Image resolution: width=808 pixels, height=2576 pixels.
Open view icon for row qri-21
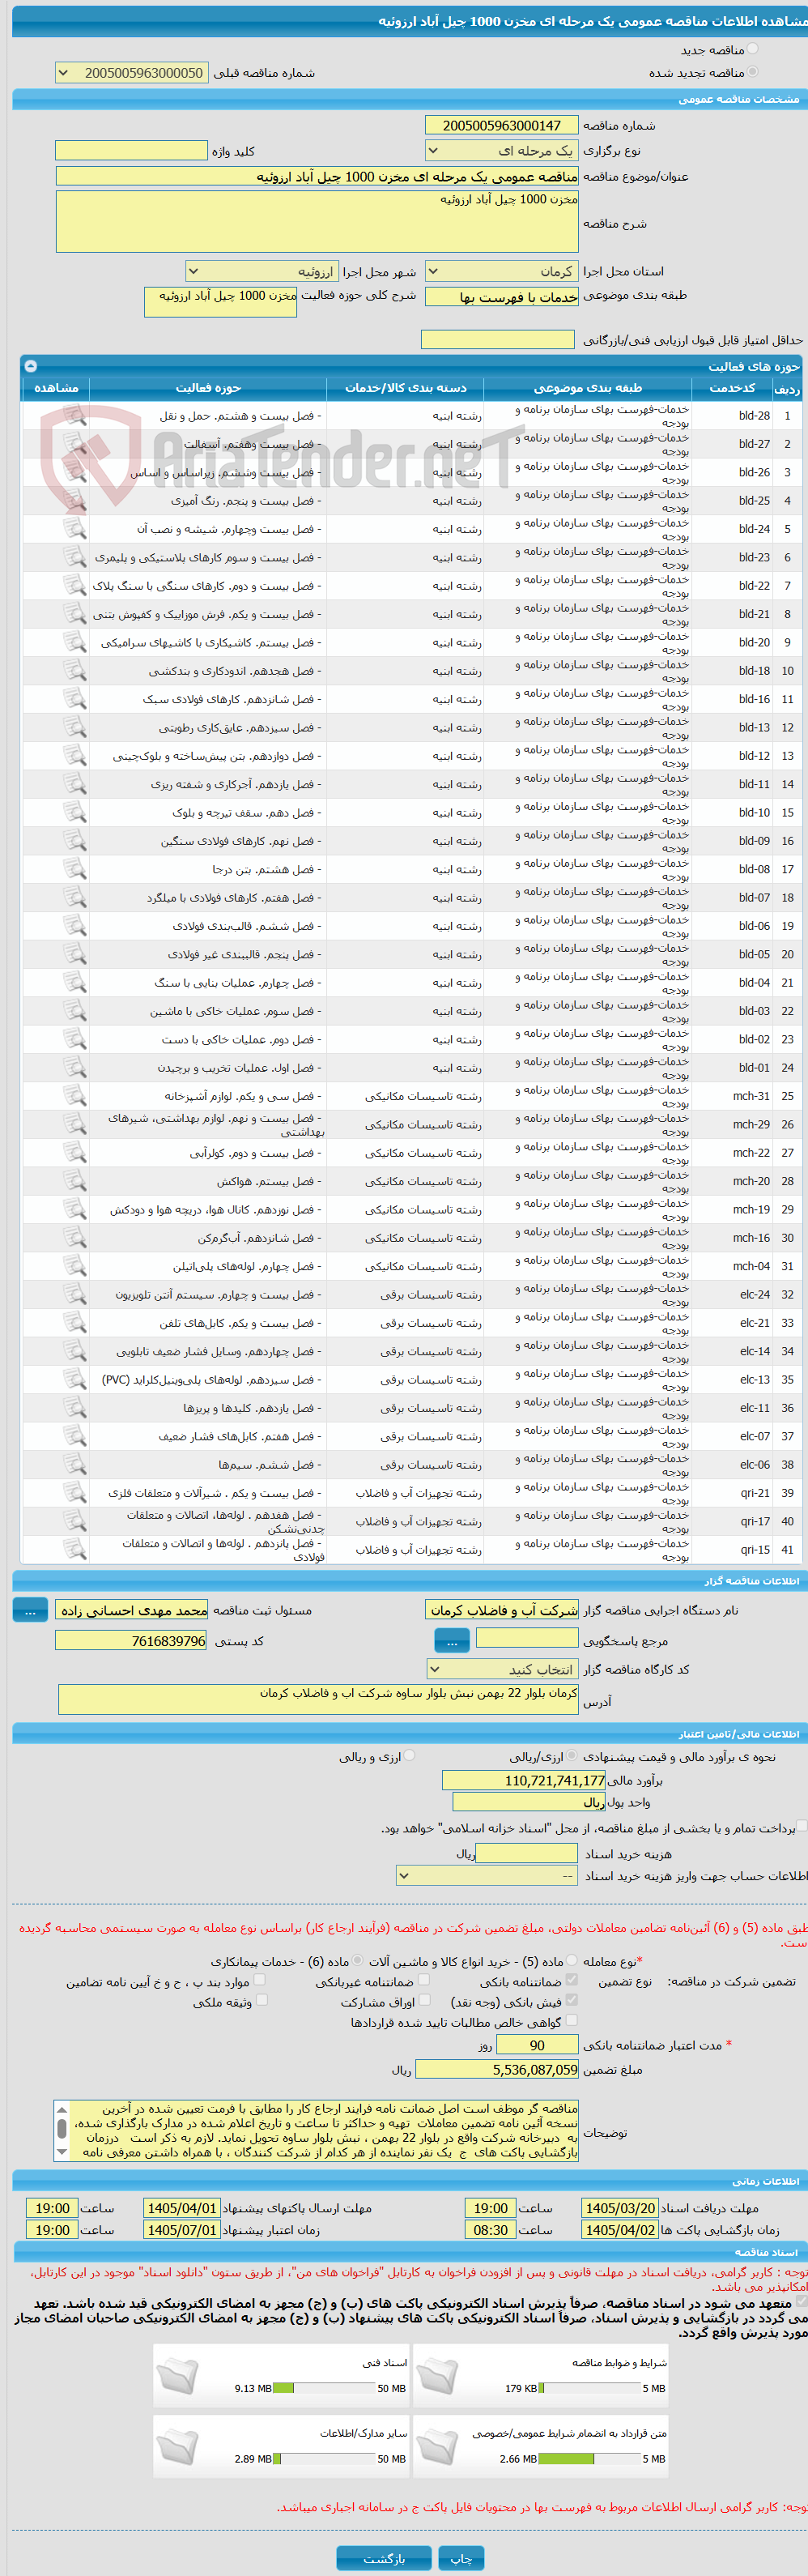pyautogui.click(x=75, y=1493)
